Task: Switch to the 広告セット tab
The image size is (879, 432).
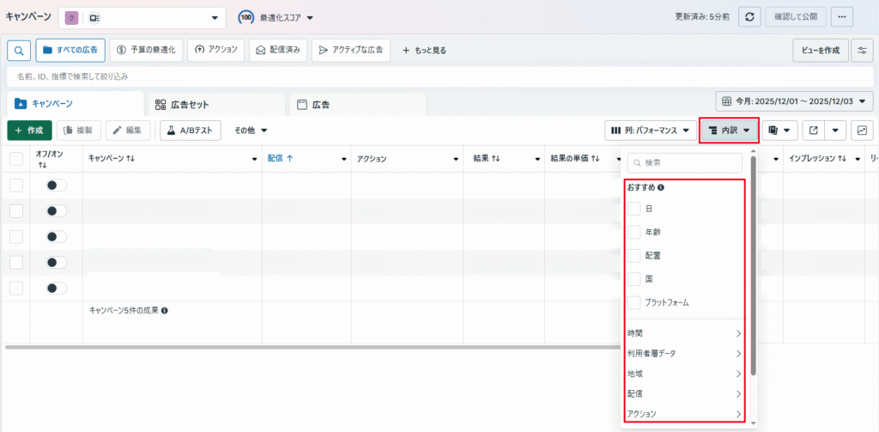Action: pos(215,105)
